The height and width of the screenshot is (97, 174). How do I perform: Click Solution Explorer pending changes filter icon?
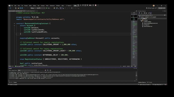[x=142, y=13]
